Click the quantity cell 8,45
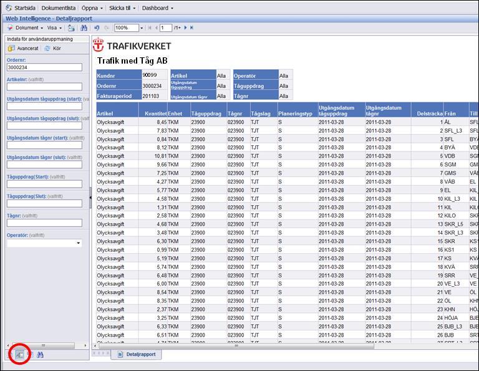The width and height of the screenshot is (479, 371). [162, 122]
